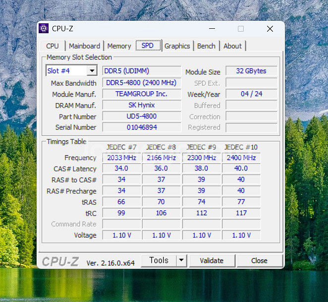
Task: Select the JEDEC #10 frequency cell 2400 MHz
Action: point(241,158)
